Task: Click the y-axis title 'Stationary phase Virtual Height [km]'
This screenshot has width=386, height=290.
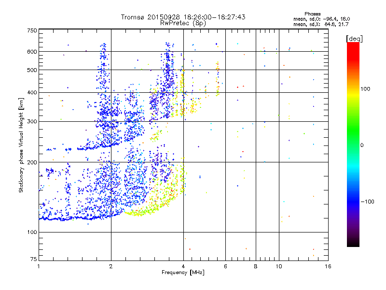Action: click(21, 145)
